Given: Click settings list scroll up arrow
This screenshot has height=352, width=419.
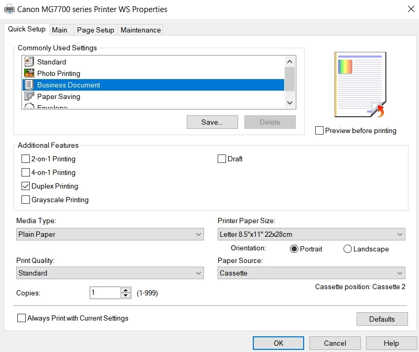Looking at the screenshot, I should coord(289,62).
